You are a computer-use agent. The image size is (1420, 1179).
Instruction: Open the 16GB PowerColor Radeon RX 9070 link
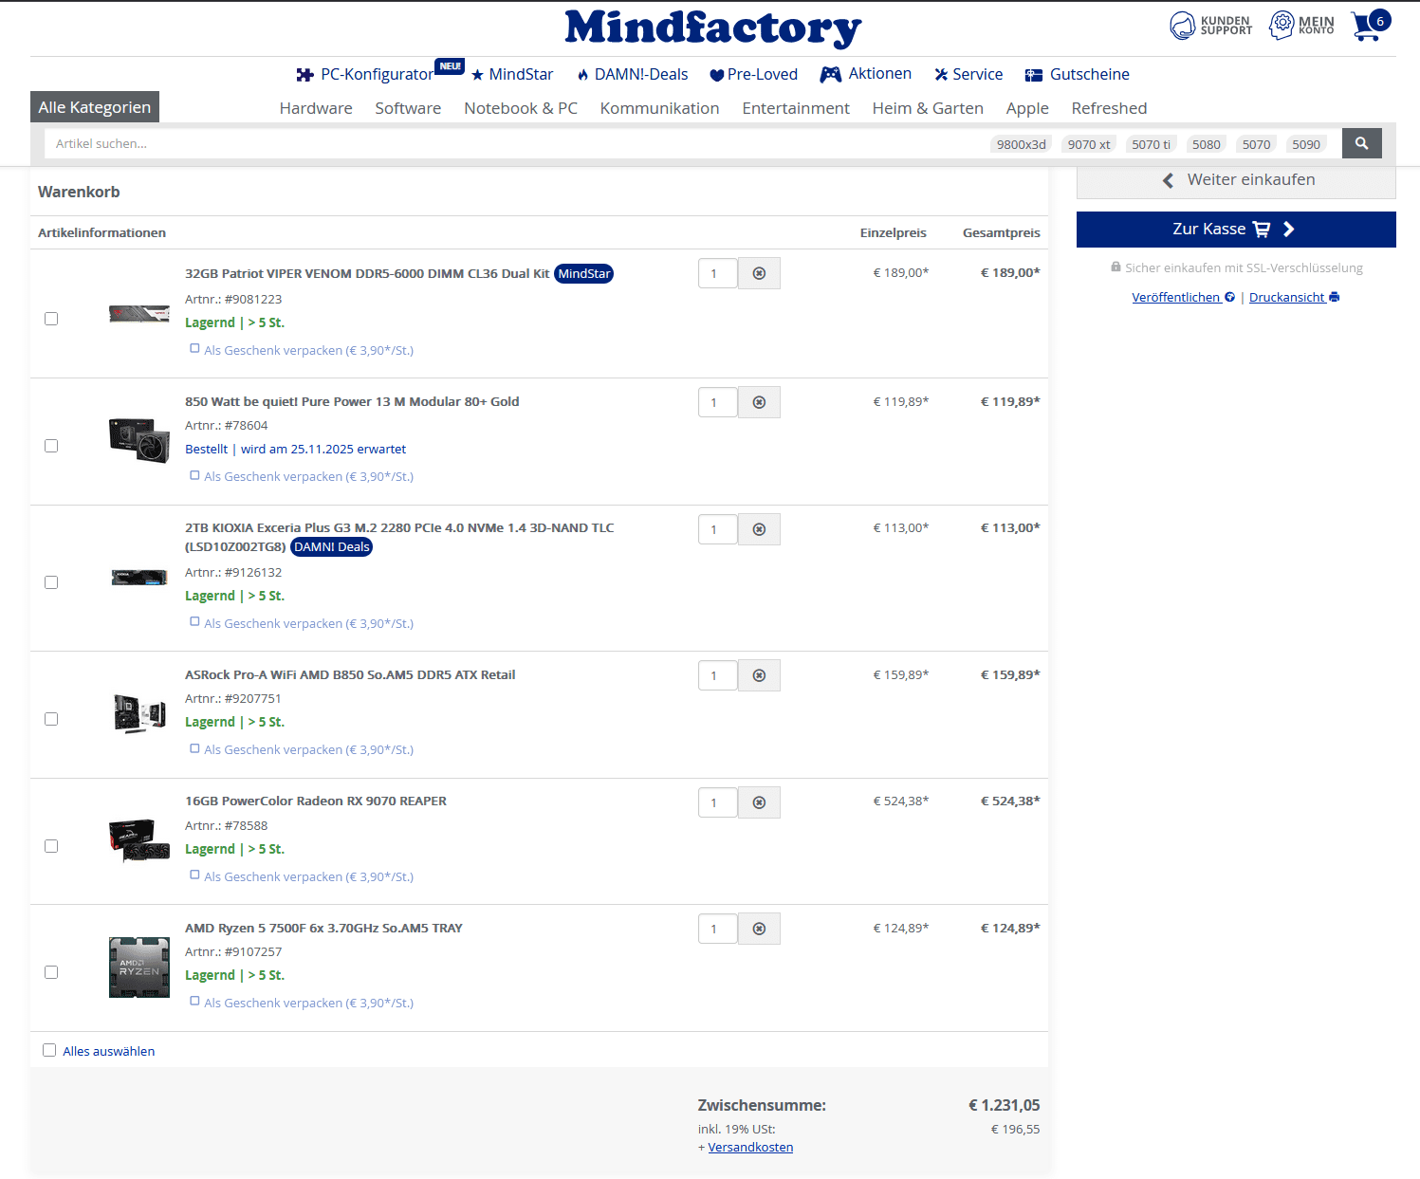click(316, 801)
